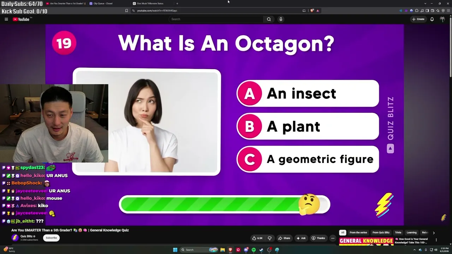Click the Thanks button

coord(318,238)
